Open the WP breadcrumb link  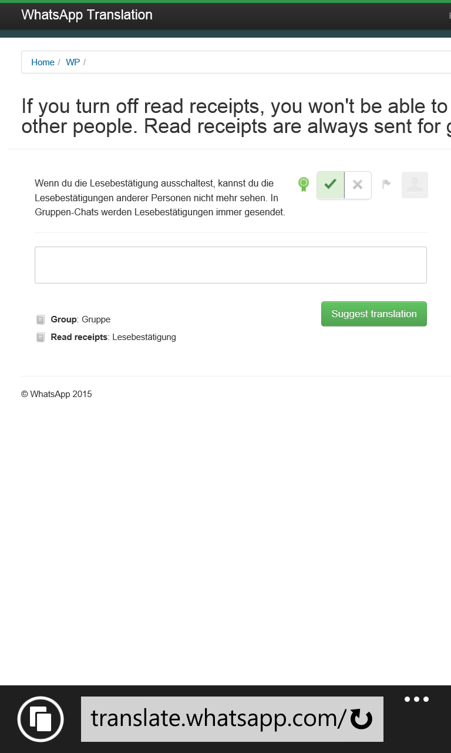pyautogui.click(x=73, y=62)
